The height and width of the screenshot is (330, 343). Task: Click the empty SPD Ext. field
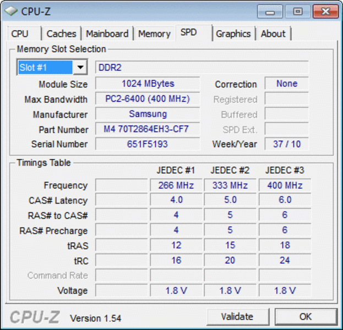[287, 129]
